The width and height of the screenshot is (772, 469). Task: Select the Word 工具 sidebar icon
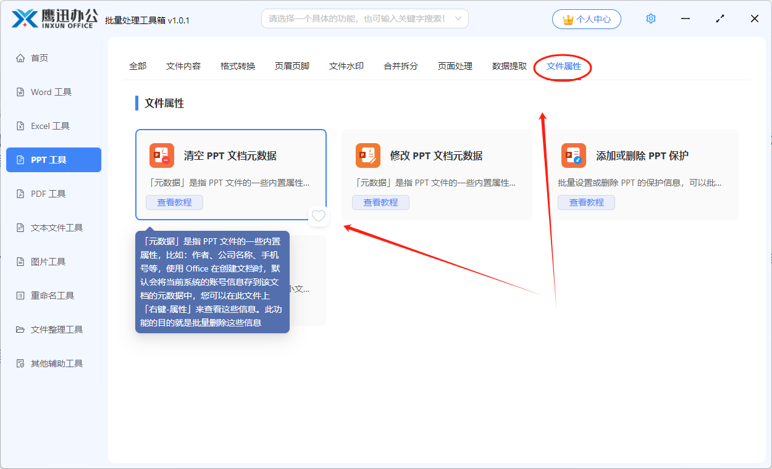click(x=53, y=91)
